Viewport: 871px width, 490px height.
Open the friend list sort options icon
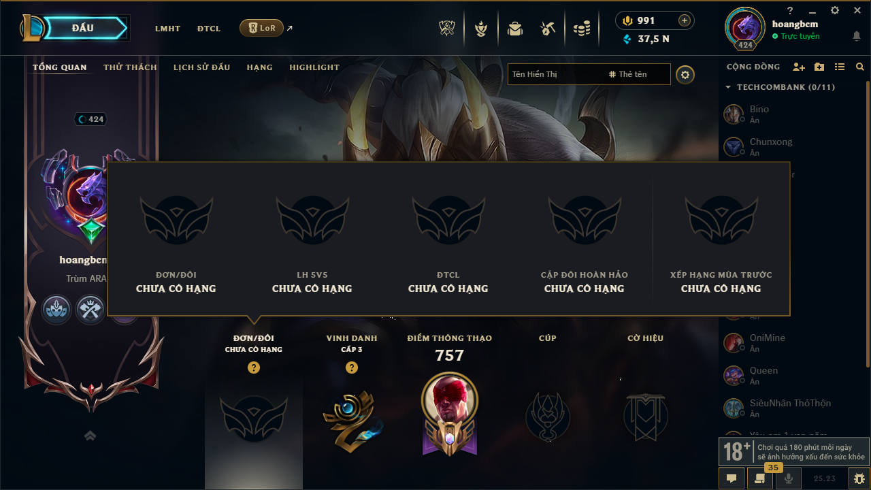tap(840, 67)
